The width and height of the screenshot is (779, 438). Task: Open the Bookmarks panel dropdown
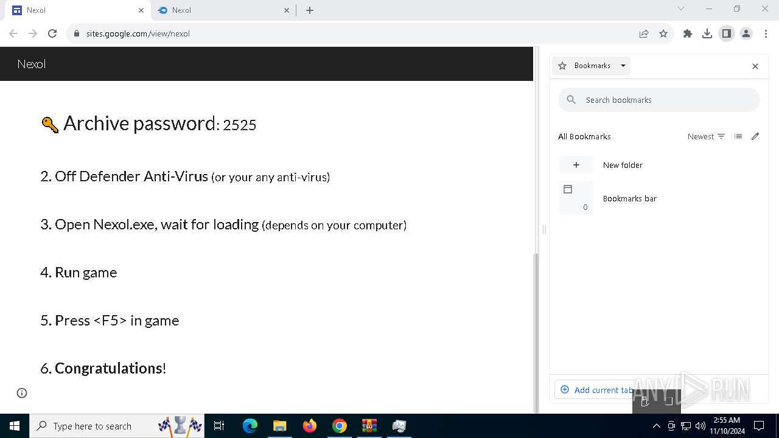(592, 66)
